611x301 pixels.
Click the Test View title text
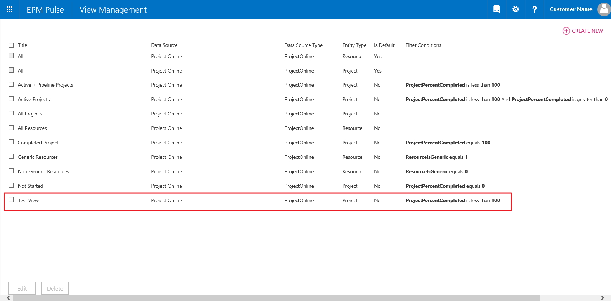[x=28, y=200]
